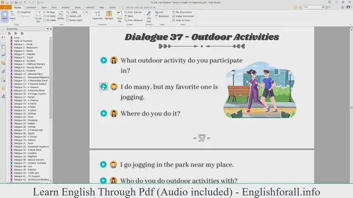Create a Blank PDF
This screenshot has height=198, width=353.
[129, 16]
